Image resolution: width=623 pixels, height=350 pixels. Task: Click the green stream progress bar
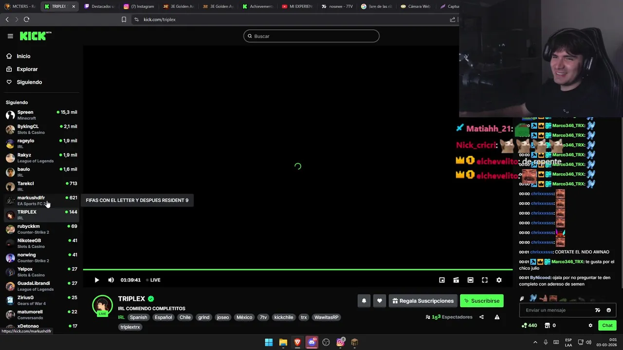[x=297, y=269]
